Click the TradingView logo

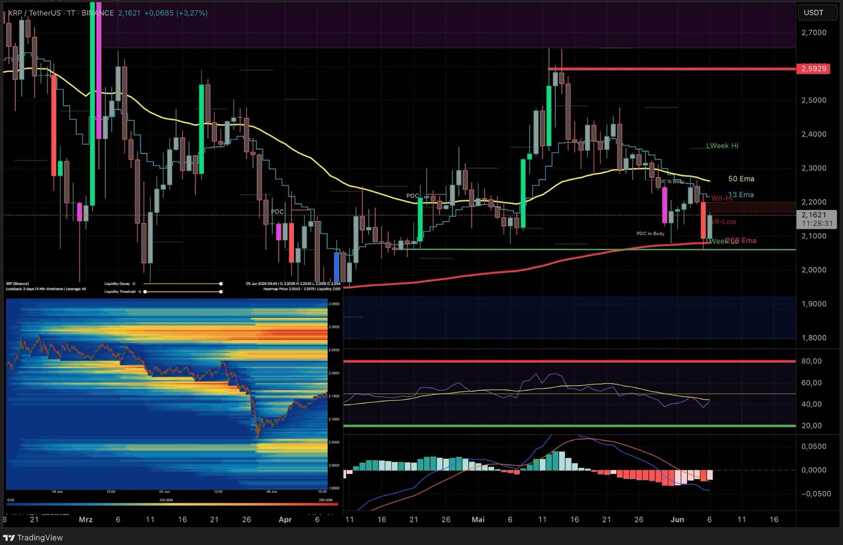tap(33, 538)
